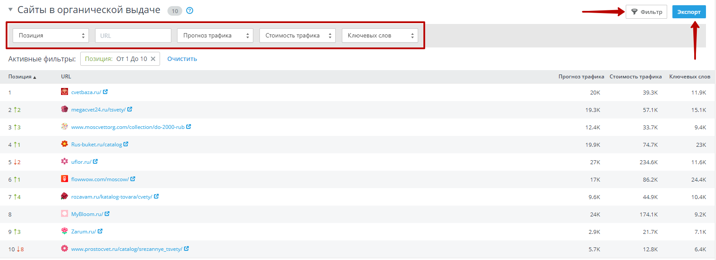Click traffic cost 57.1K for megacvet24.ru
Screen dimensions: 716x260
[x=650, y=110]
